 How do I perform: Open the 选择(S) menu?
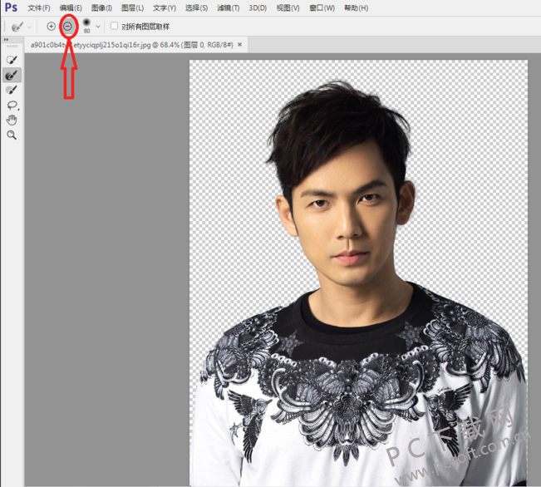point(196,8)
